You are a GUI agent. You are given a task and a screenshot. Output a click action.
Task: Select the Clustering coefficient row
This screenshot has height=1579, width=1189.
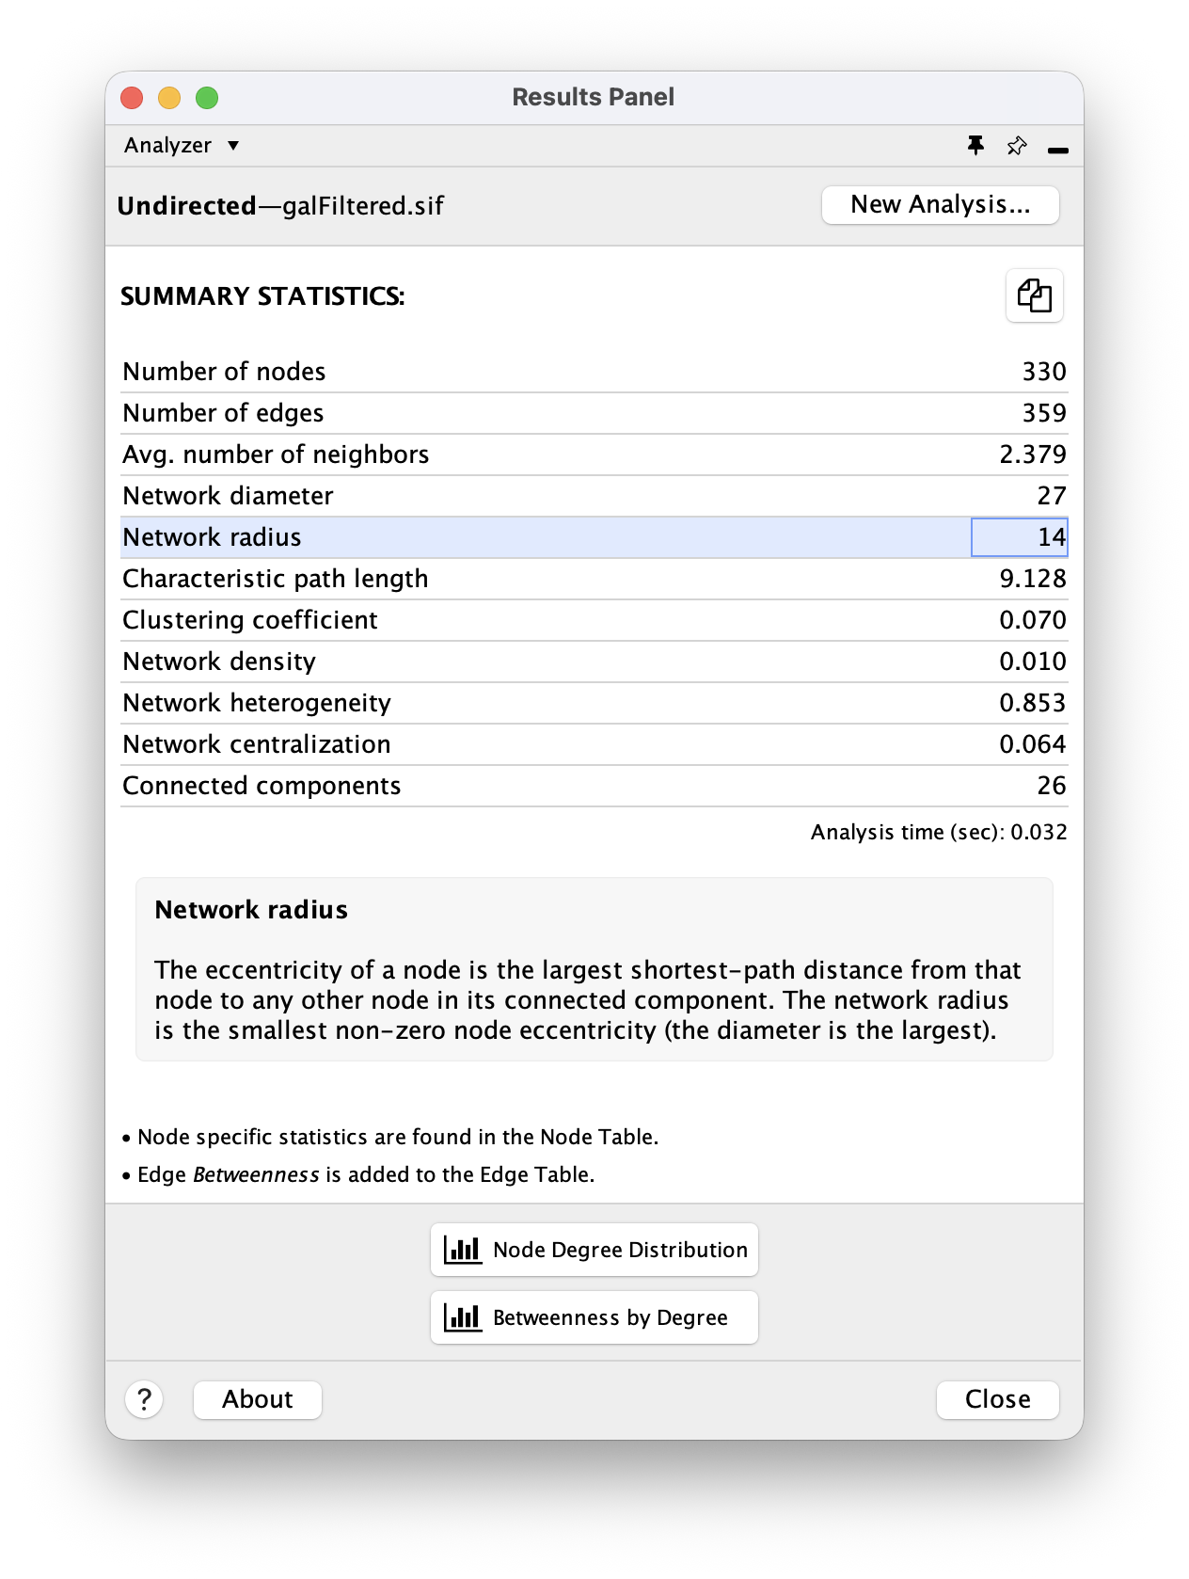pos(594,620)
